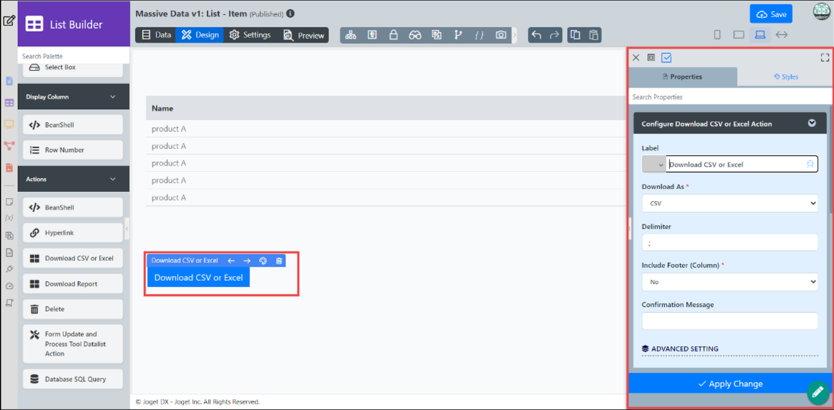Pick Download Report from the palette

73,284
